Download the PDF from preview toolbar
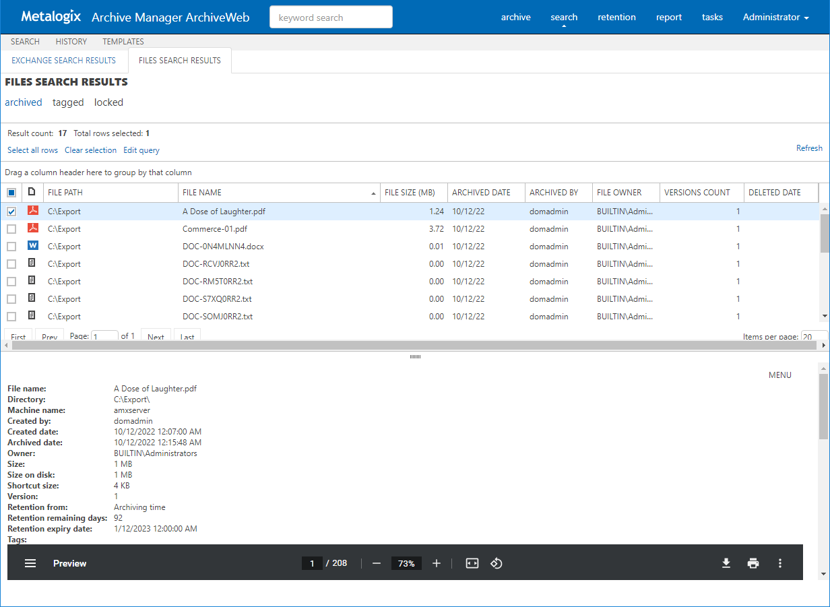This screenshot has height=607, width=830. tap(726, 563)
